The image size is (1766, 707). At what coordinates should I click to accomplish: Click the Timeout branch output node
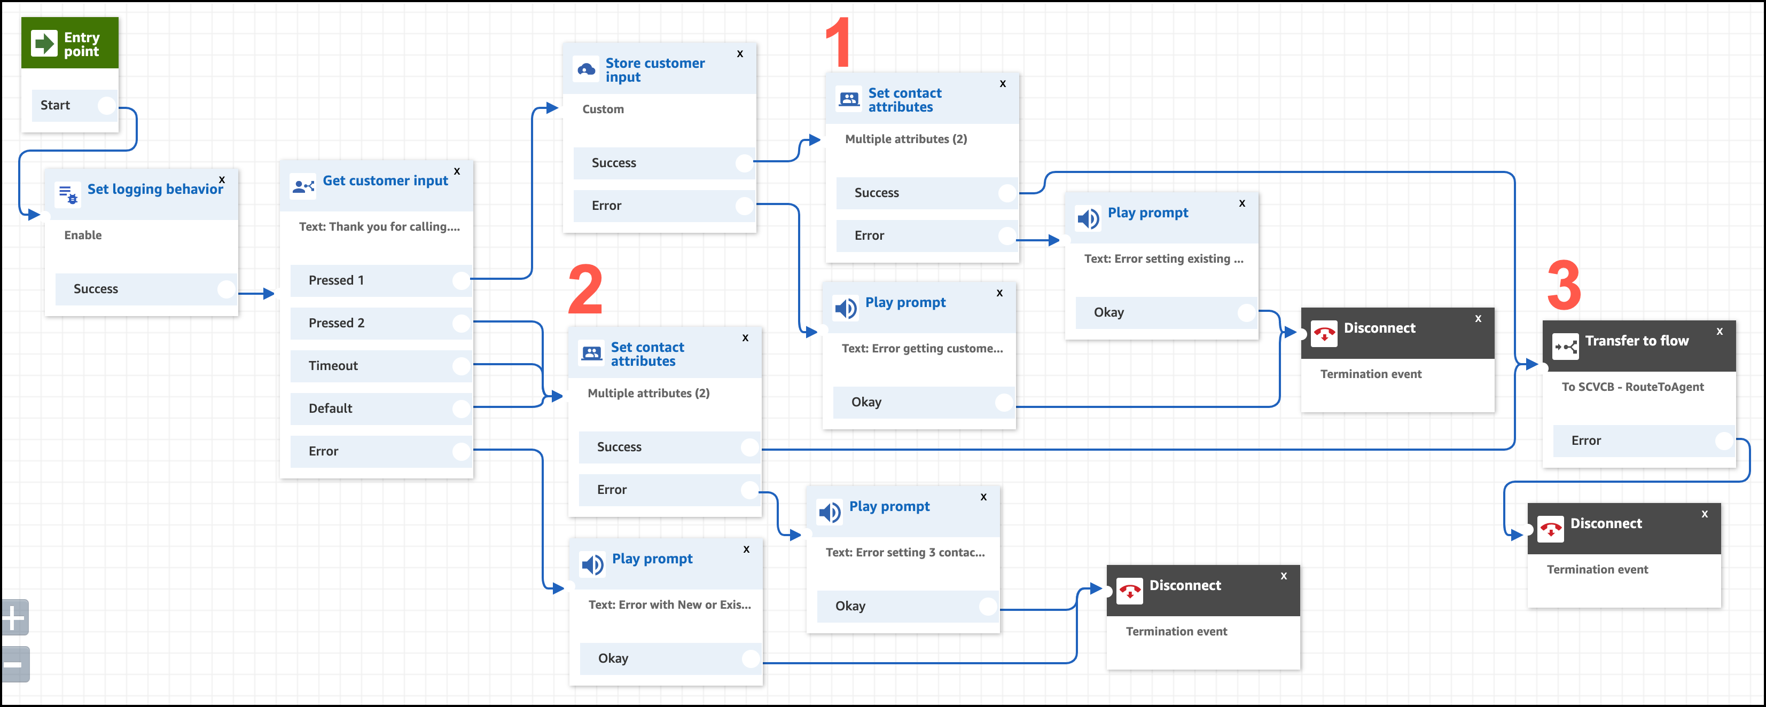pyautogui.click(x=462, y=365)
